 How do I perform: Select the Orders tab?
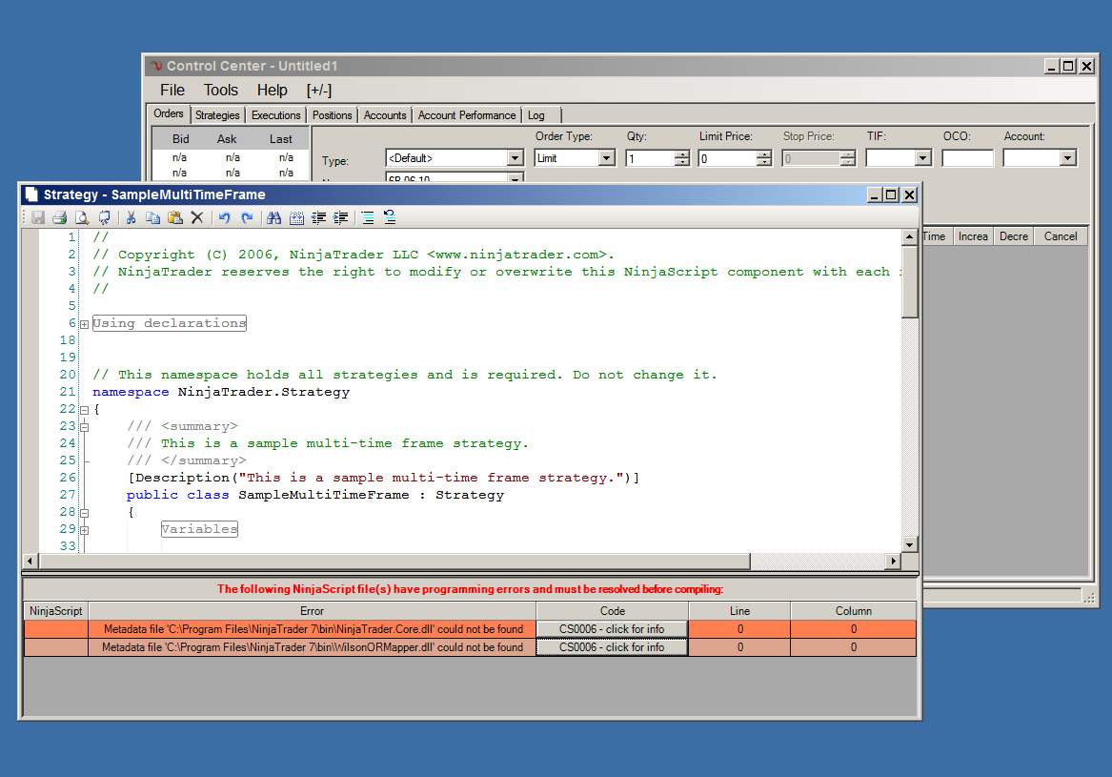pyautogui.click(x=169, y=113)
